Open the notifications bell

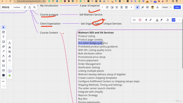tap(158, 7)
